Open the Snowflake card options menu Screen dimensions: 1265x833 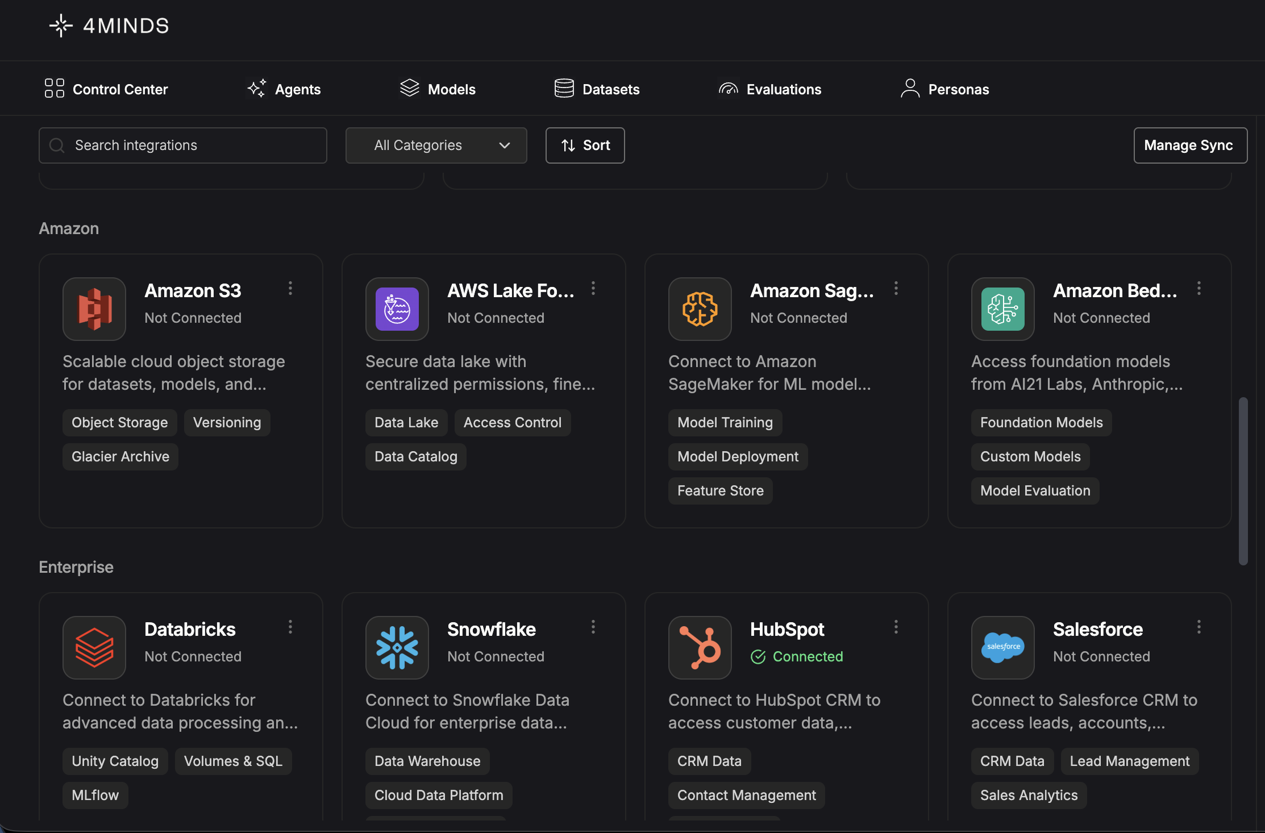click(x=593, y=627)
